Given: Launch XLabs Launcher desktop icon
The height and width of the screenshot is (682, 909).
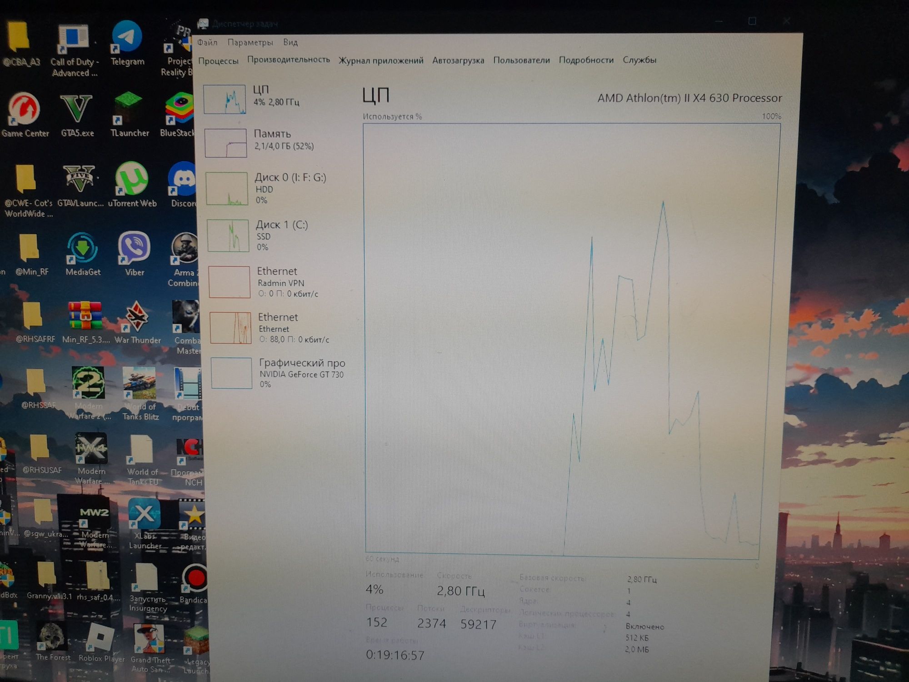Looking at the screenshot, I should point(145,524).
